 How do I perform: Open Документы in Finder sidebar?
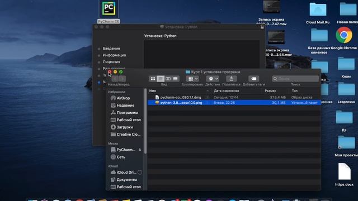(x=124, y=180)
